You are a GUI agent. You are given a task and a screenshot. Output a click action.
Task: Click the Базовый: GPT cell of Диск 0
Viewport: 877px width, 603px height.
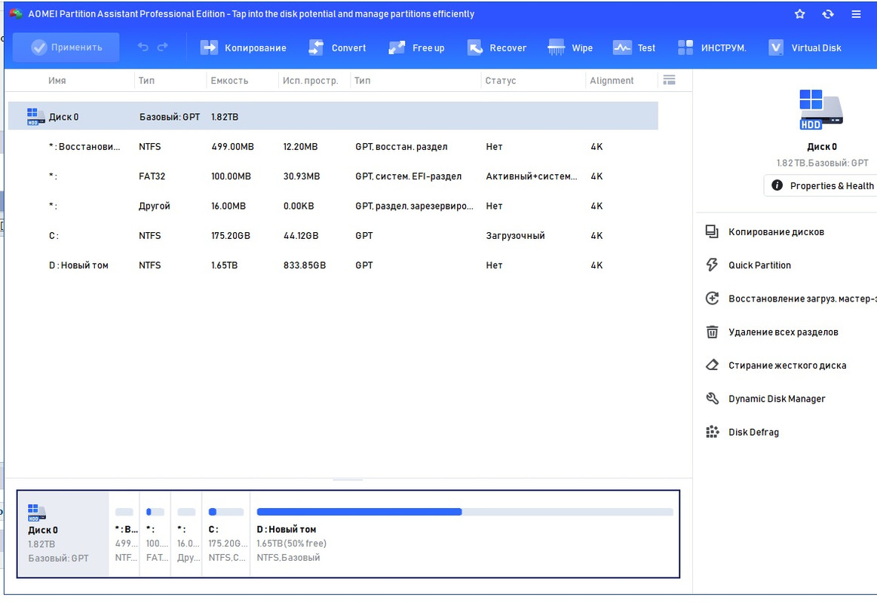(x=170, y=117)
